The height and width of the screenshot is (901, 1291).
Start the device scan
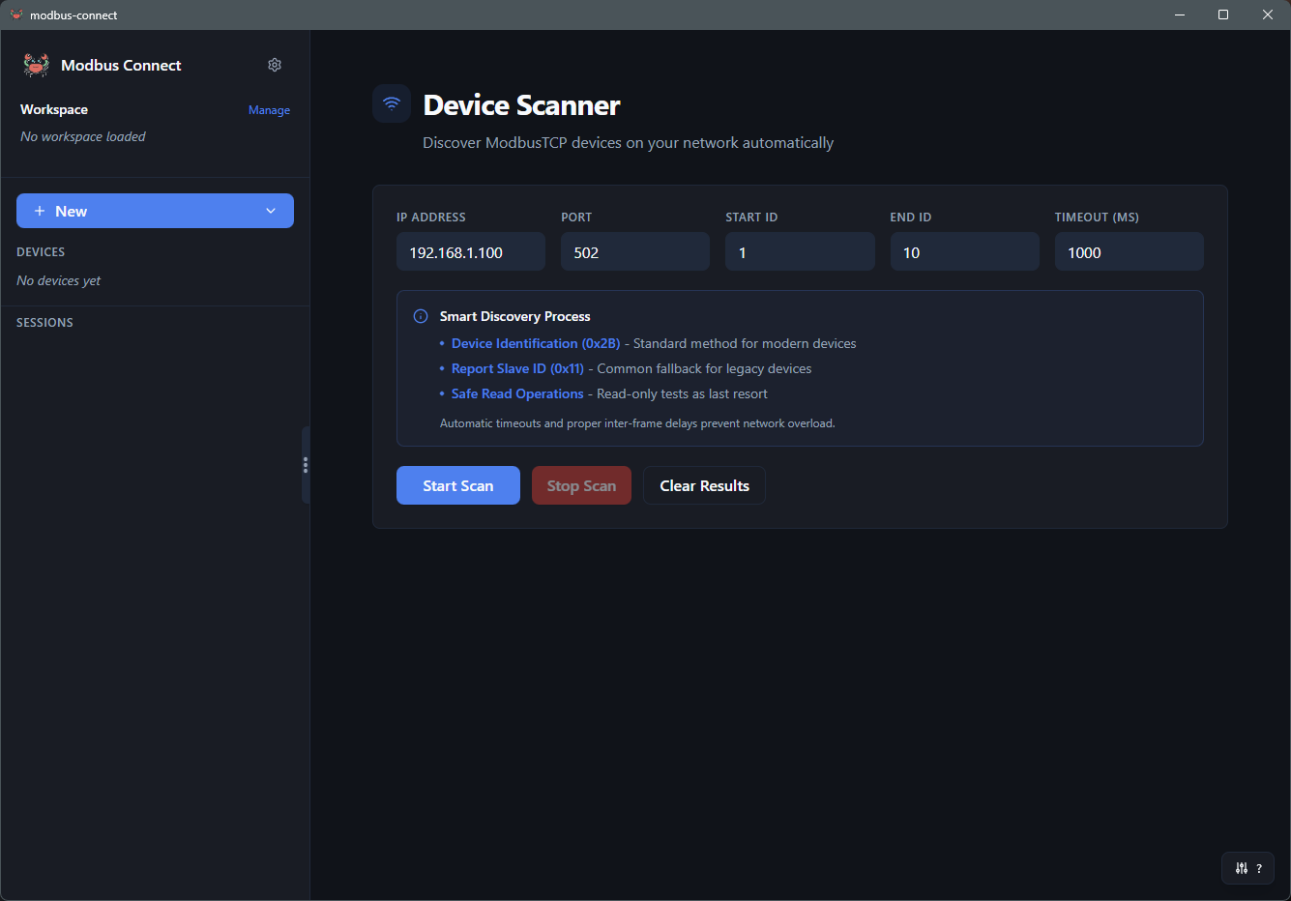coord(457,485)
